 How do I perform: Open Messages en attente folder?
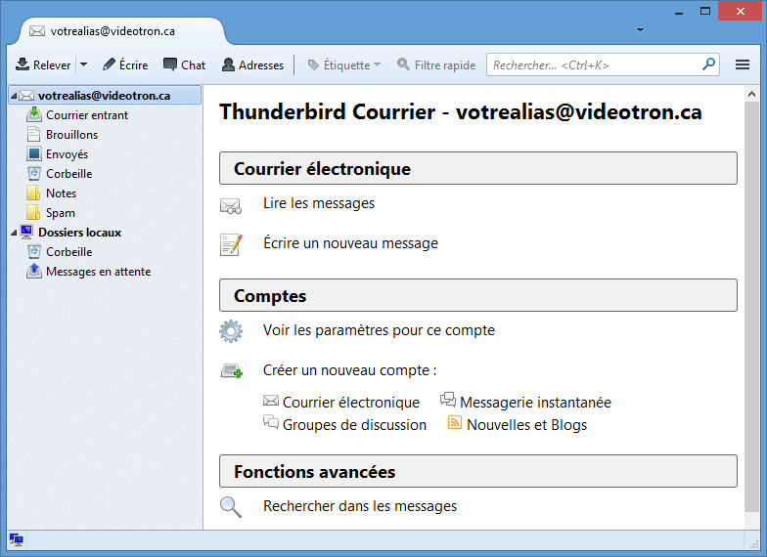tap(98, 272)
